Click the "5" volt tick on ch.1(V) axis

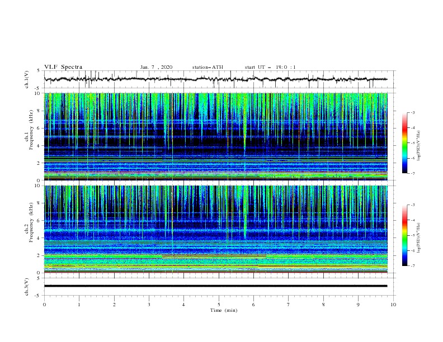pyautogui.click(x=39, y=70)
